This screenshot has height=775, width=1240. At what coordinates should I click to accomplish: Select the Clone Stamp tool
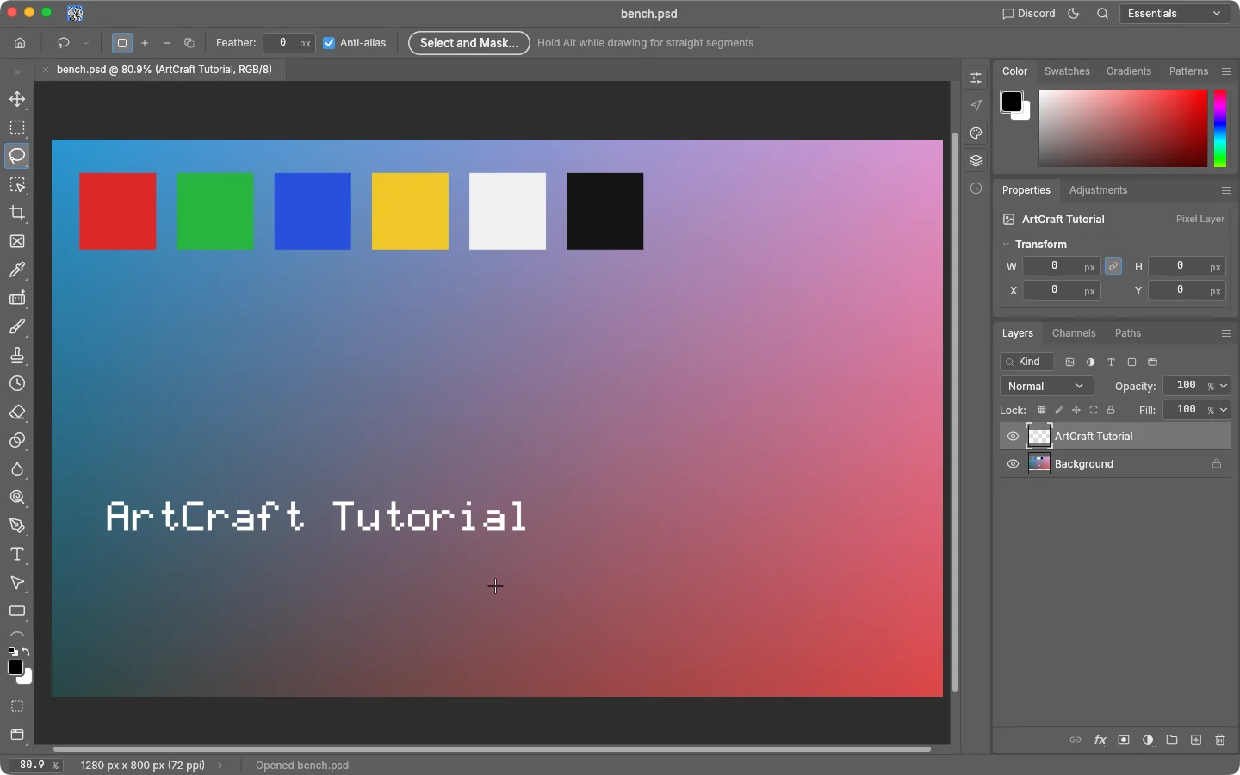pyautogui.click(x=17, y=355)
